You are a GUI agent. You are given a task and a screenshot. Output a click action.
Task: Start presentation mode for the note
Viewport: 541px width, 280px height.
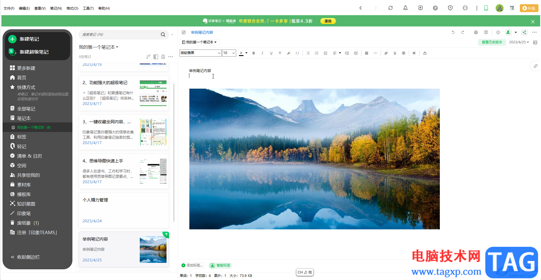[486, 32]
